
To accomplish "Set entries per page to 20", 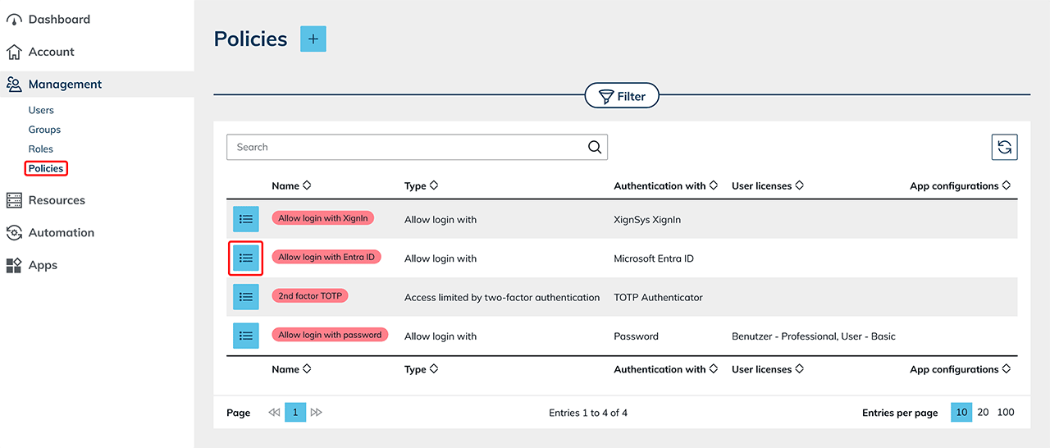I will pyautogui.click(x=983, y=413).
